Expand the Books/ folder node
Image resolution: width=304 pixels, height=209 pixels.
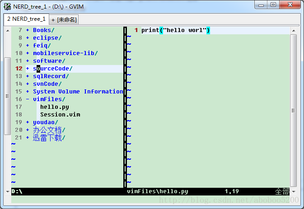tap(28, 30)
